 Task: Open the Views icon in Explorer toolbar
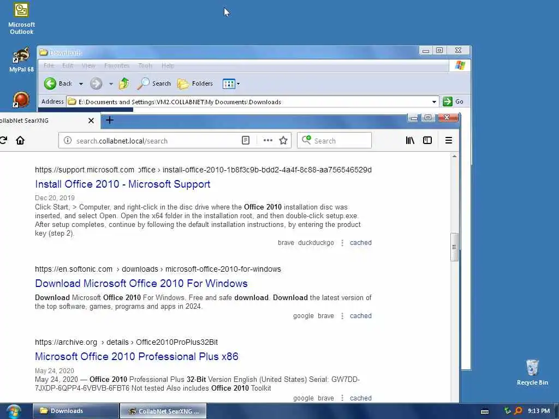click(x=229, y=83)
